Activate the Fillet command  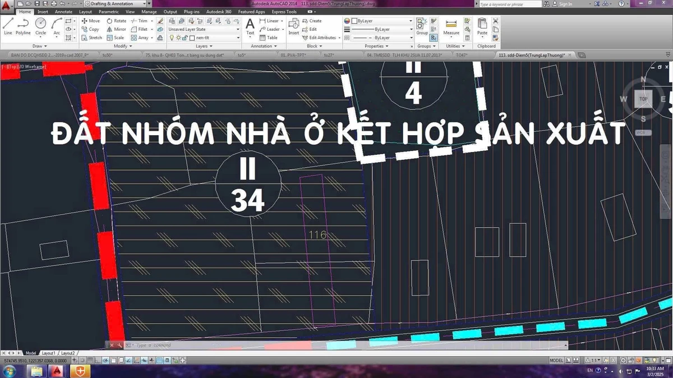tap(139, 29)
